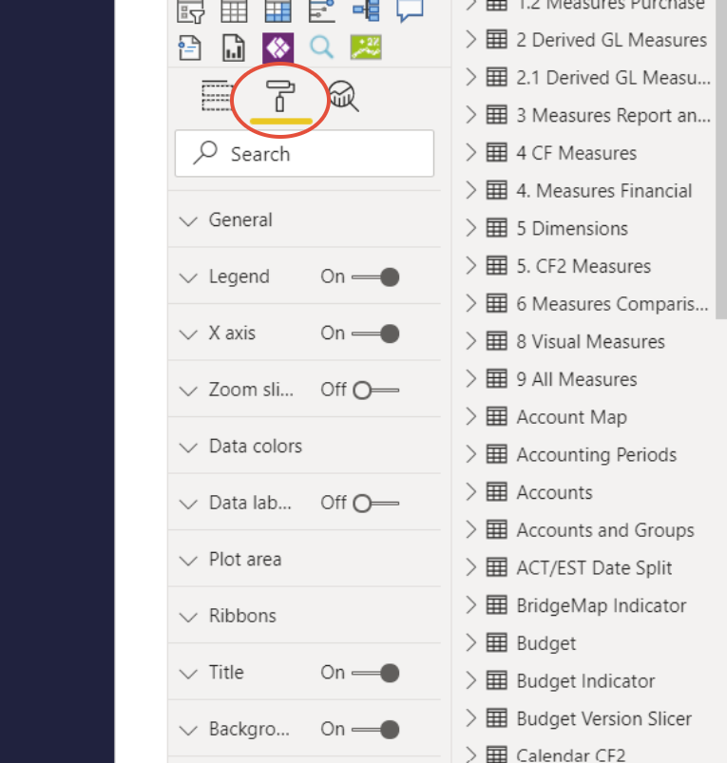
Task: Enable the Zoom slider toggle
Action: click(x=375, y=391)
